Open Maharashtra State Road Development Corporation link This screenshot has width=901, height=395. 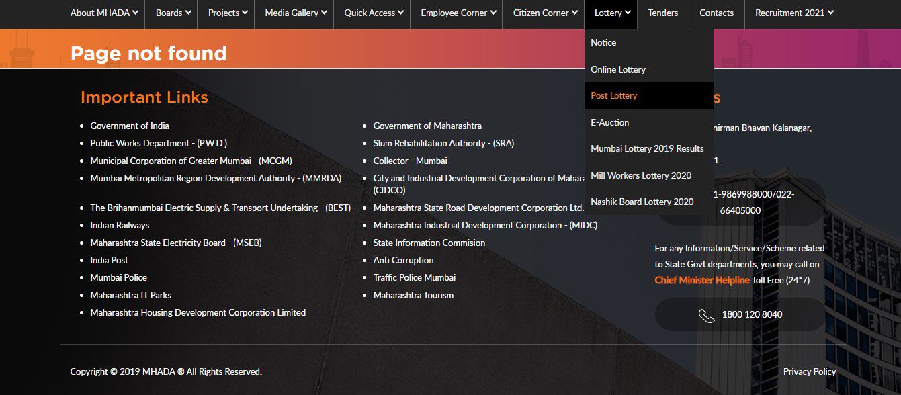point(478,208)
